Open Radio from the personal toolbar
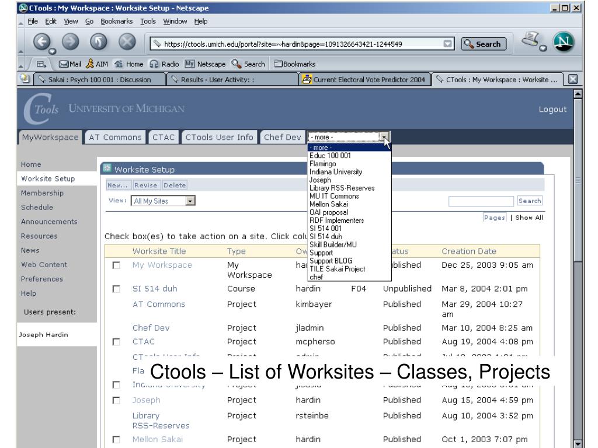Screen dimensions: 598x448 [x=164, y=64]
